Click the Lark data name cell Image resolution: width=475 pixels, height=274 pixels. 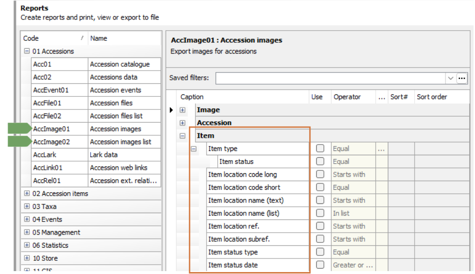[124, 155]
